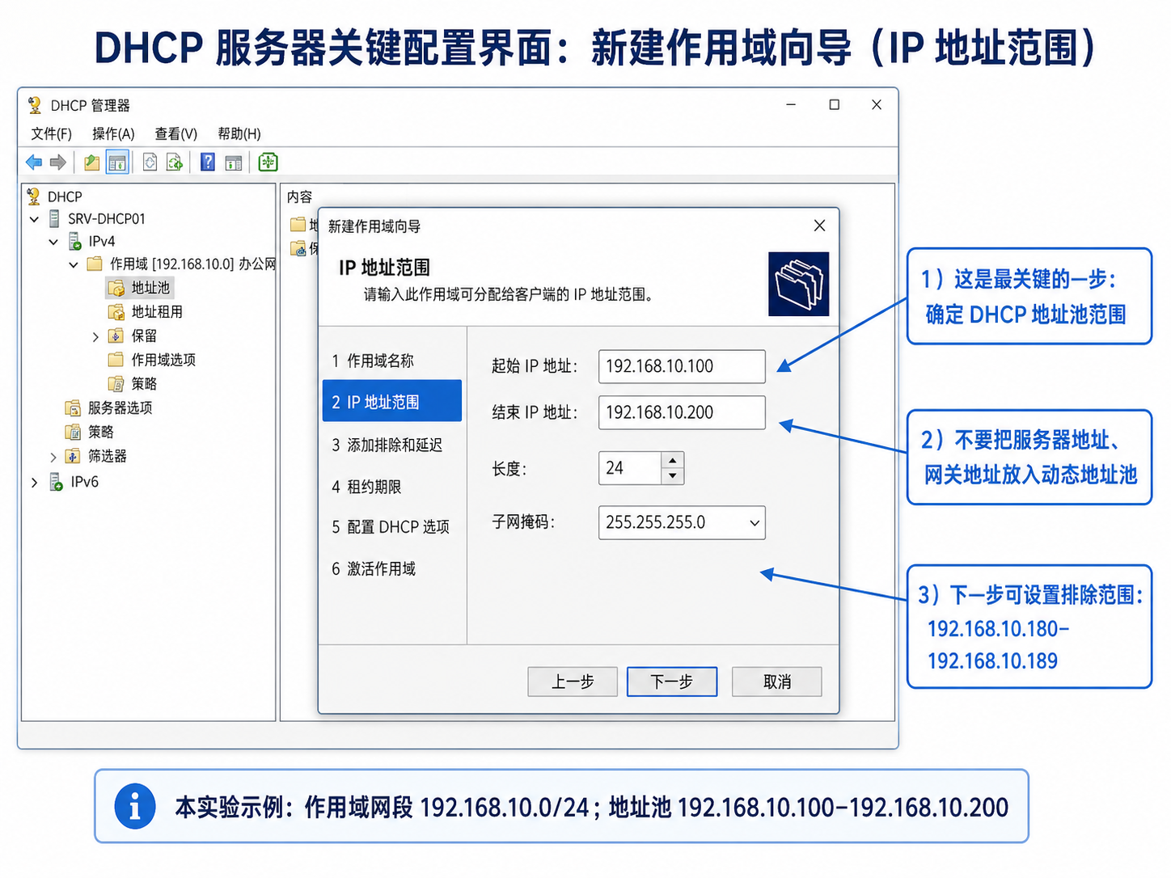Click the 上一步 button
Screen dimensions: 1171x878
[573, 682]
